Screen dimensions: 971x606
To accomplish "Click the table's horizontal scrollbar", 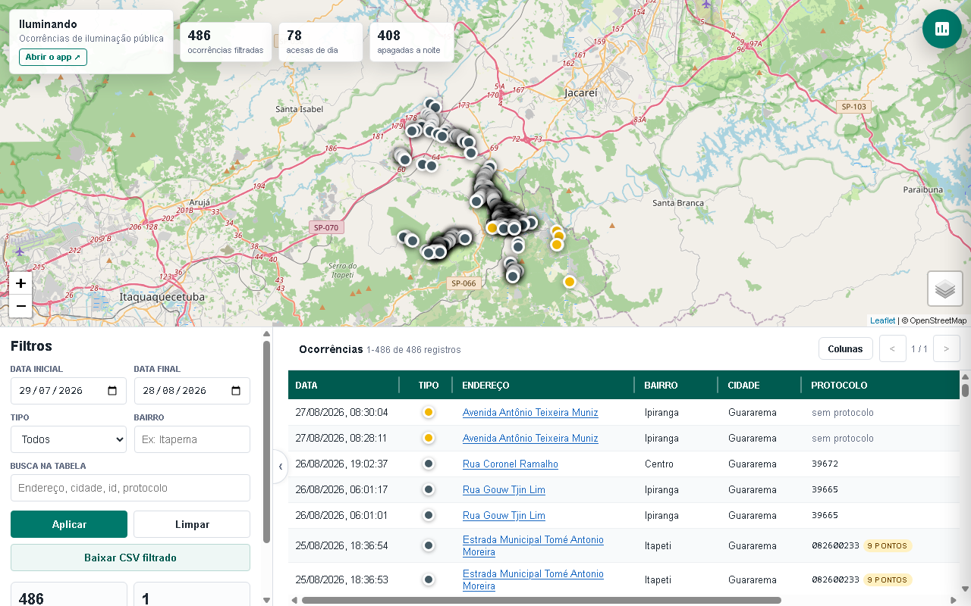I will coord(541,600).
